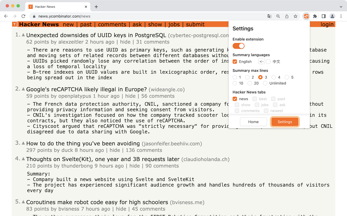Toggle the browser side panel icon
347x216 pixels.
[x=323, y=16]
